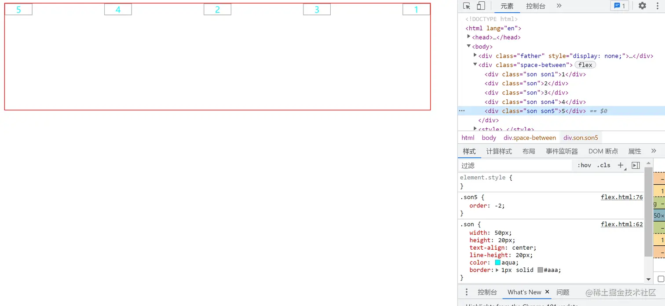665x306 pixels.
Task: Click the styles pane scroll up arrow
Action: pyautogui.click(x=648, y=163)
